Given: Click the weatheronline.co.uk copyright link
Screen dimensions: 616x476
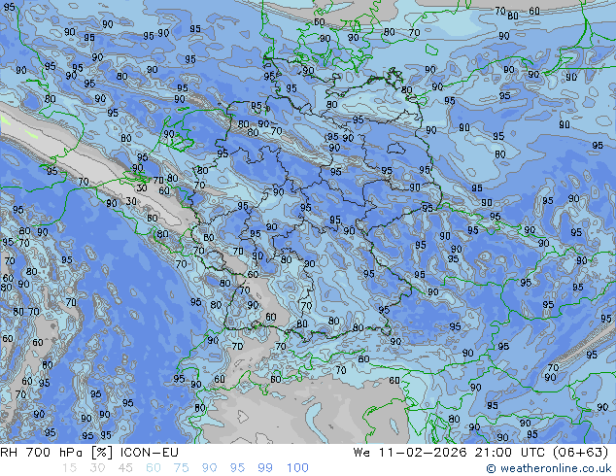Looking at the screenshot, I should [548, 468].
